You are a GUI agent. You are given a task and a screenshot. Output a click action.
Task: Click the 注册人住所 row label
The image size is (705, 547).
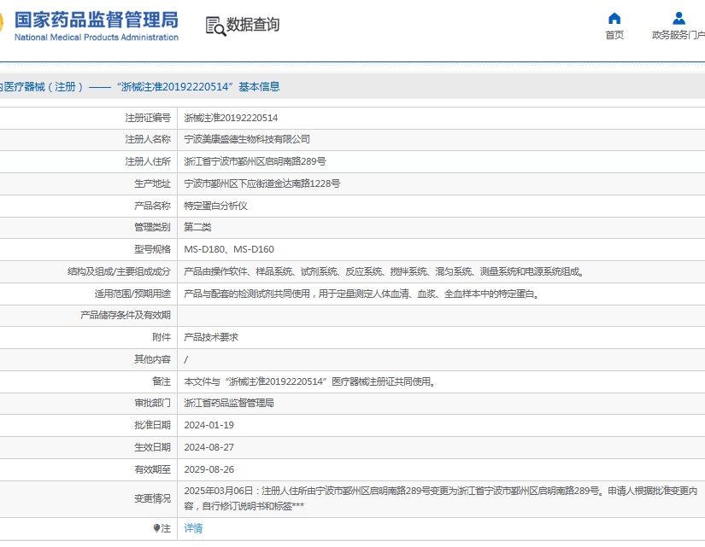point(148,161)
